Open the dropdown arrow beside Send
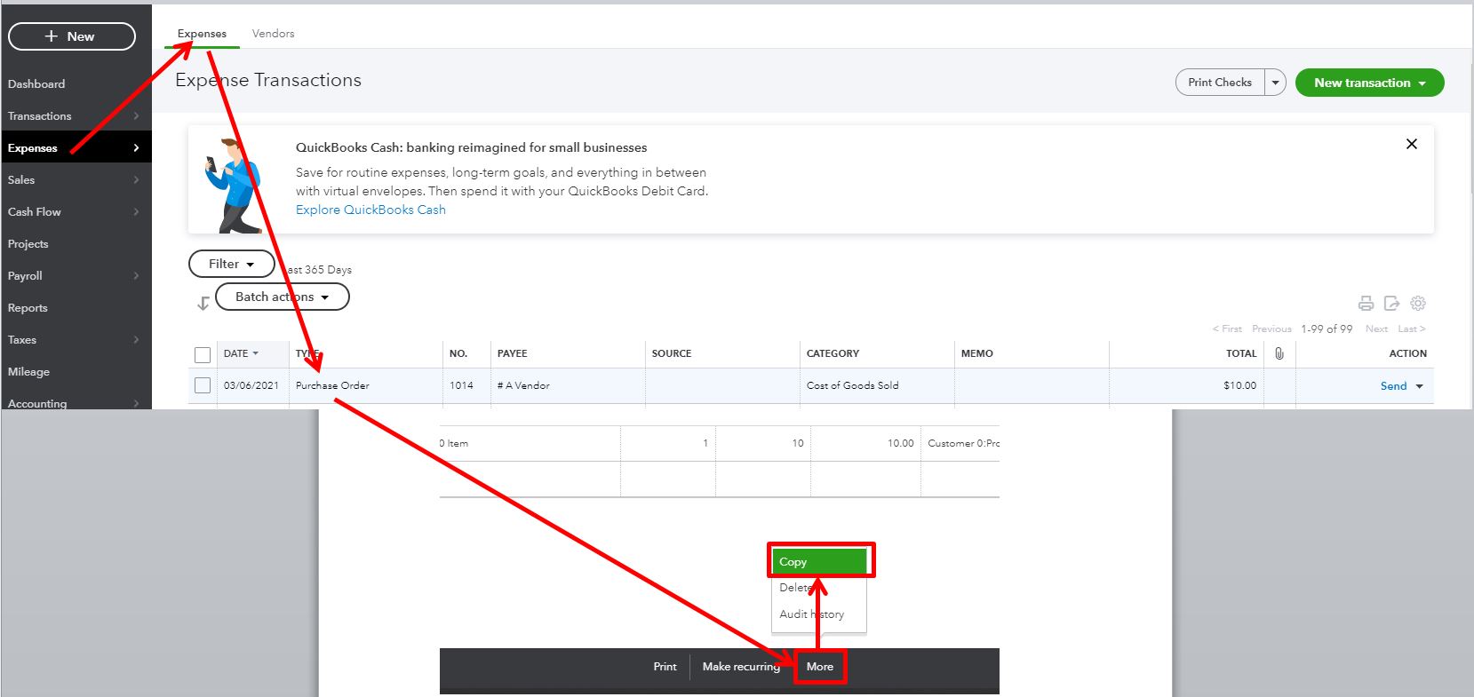This screenshot has height=697, width=1474. [x=1420, y=386]
